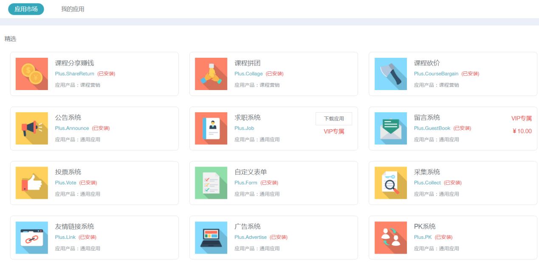
Task: Open the Plus.ShareReturn link
Action: pos(75,74)
